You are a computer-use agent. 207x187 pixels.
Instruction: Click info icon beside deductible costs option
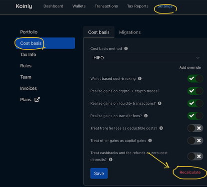pos(161,128)
